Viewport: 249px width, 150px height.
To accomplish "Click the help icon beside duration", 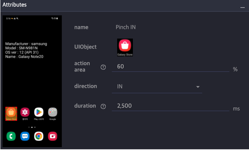I will tap(104, 106).
